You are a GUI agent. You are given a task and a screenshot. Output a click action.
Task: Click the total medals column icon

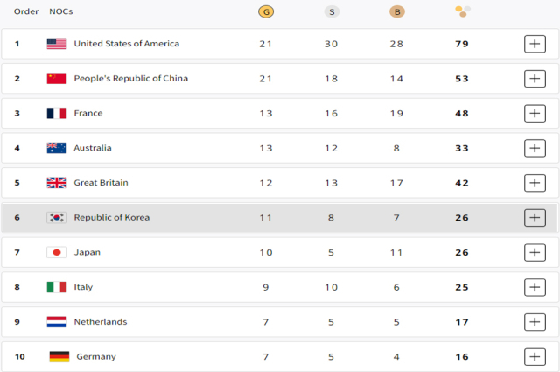click(462, 11)
